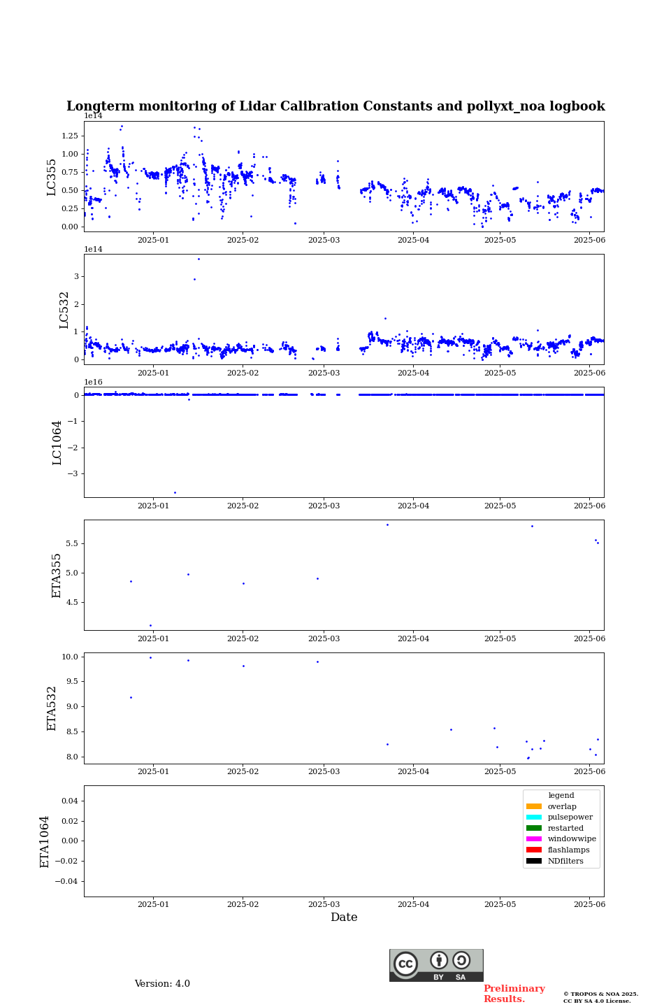
Task: Click the lowest outlier point in LC1064 plot
Action: click(x=175, y=492)
